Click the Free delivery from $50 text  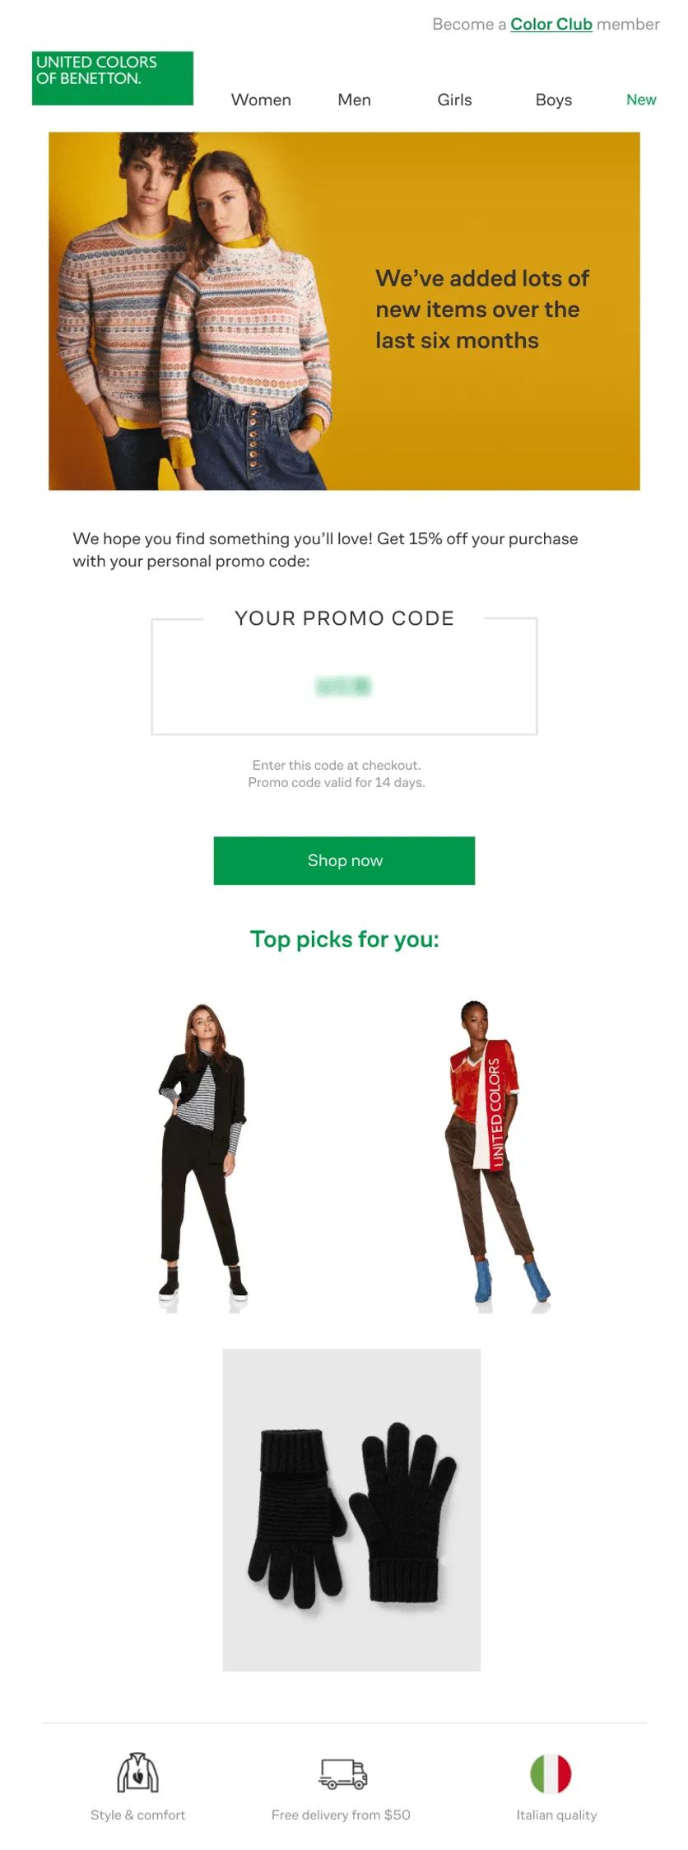pyautogui.click(x=341, y=1815)
